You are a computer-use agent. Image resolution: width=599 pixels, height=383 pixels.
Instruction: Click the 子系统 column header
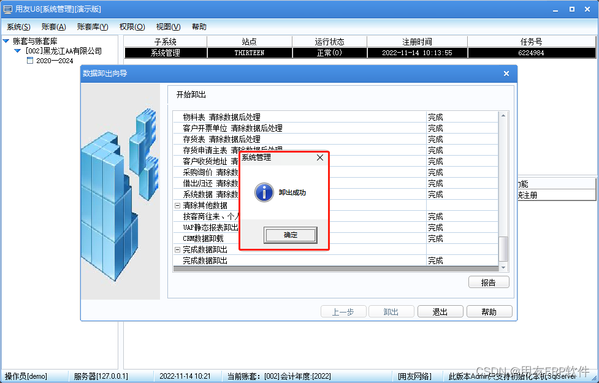[166, 42]
